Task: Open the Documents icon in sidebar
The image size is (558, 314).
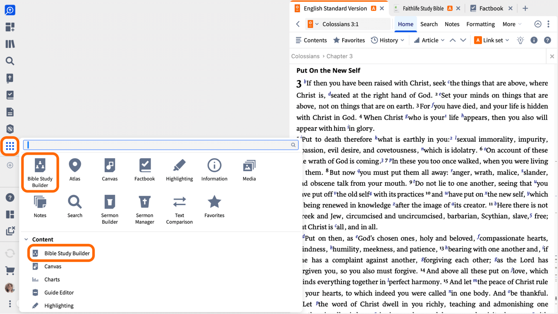Action: (10, 112)
